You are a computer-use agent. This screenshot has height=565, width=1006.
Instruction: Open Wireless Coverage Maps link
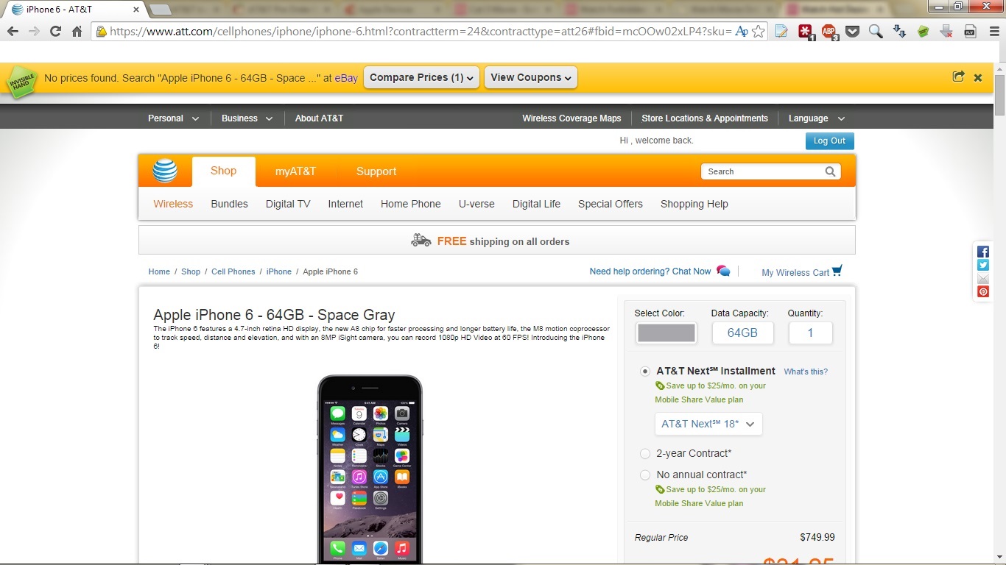[571, 118]
